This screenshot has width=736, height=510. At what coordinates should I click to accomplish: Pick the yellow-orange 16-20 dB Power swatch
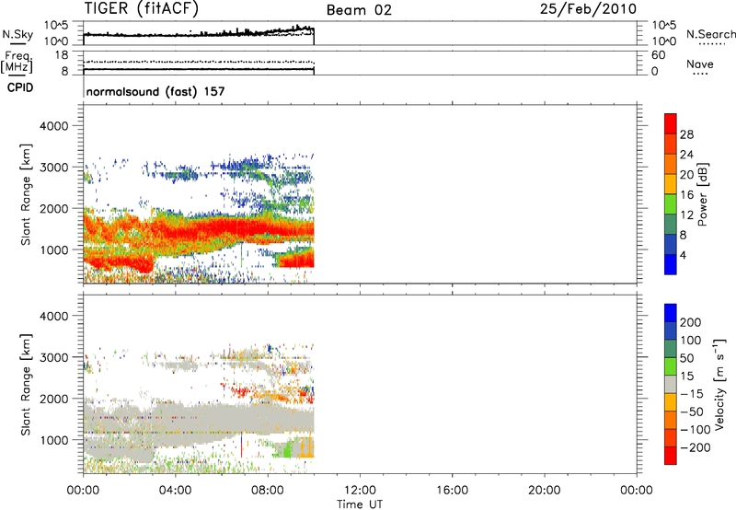point(671,183)
